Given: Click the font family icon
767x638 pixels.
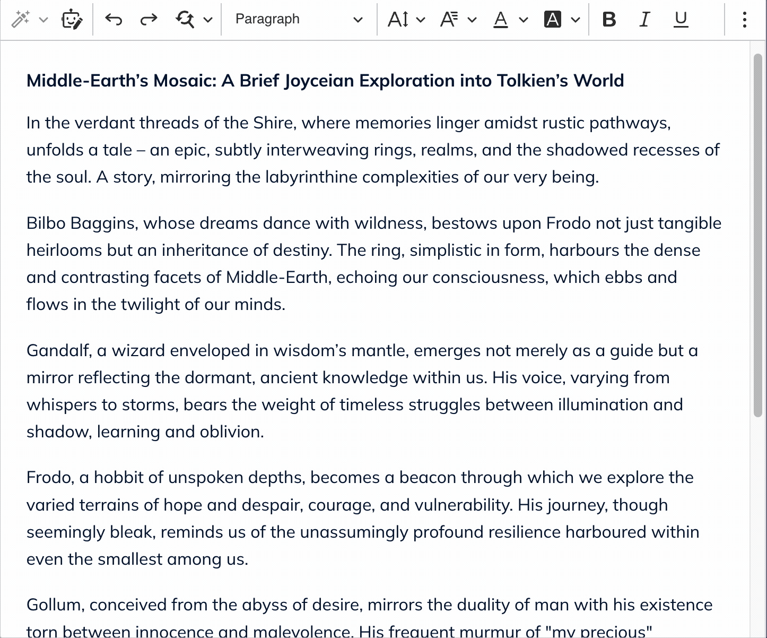Looking at the screenshot, I should (x=449, y=20).
